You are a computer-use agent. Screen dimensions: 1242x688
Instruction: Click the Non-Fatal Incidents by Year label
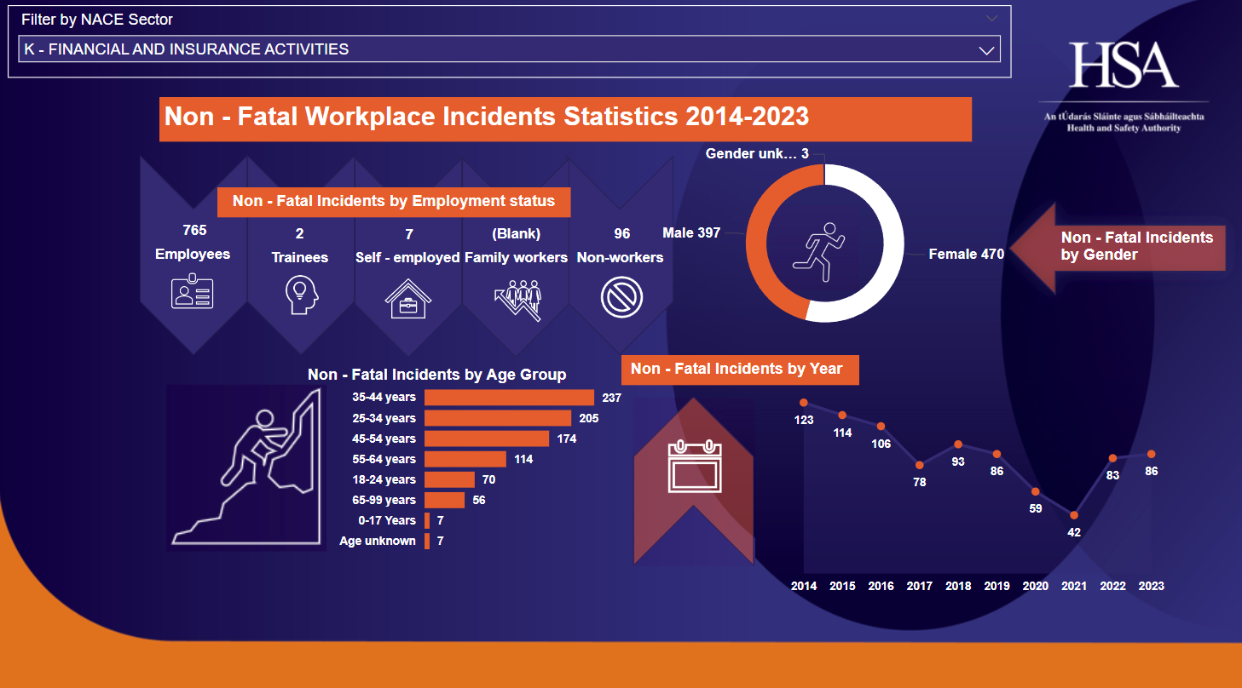(x=737, y=369)
